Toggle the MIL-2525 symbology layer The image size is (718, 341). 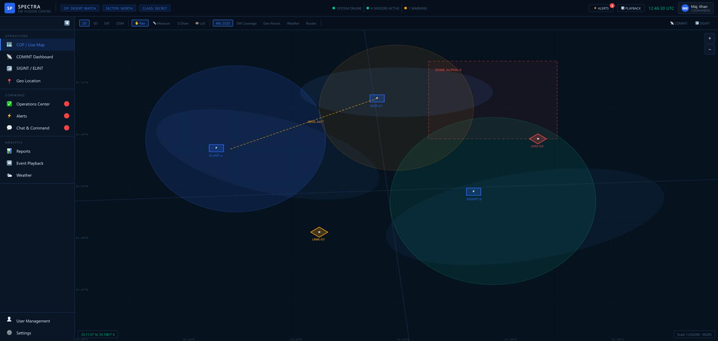[223, 23]
